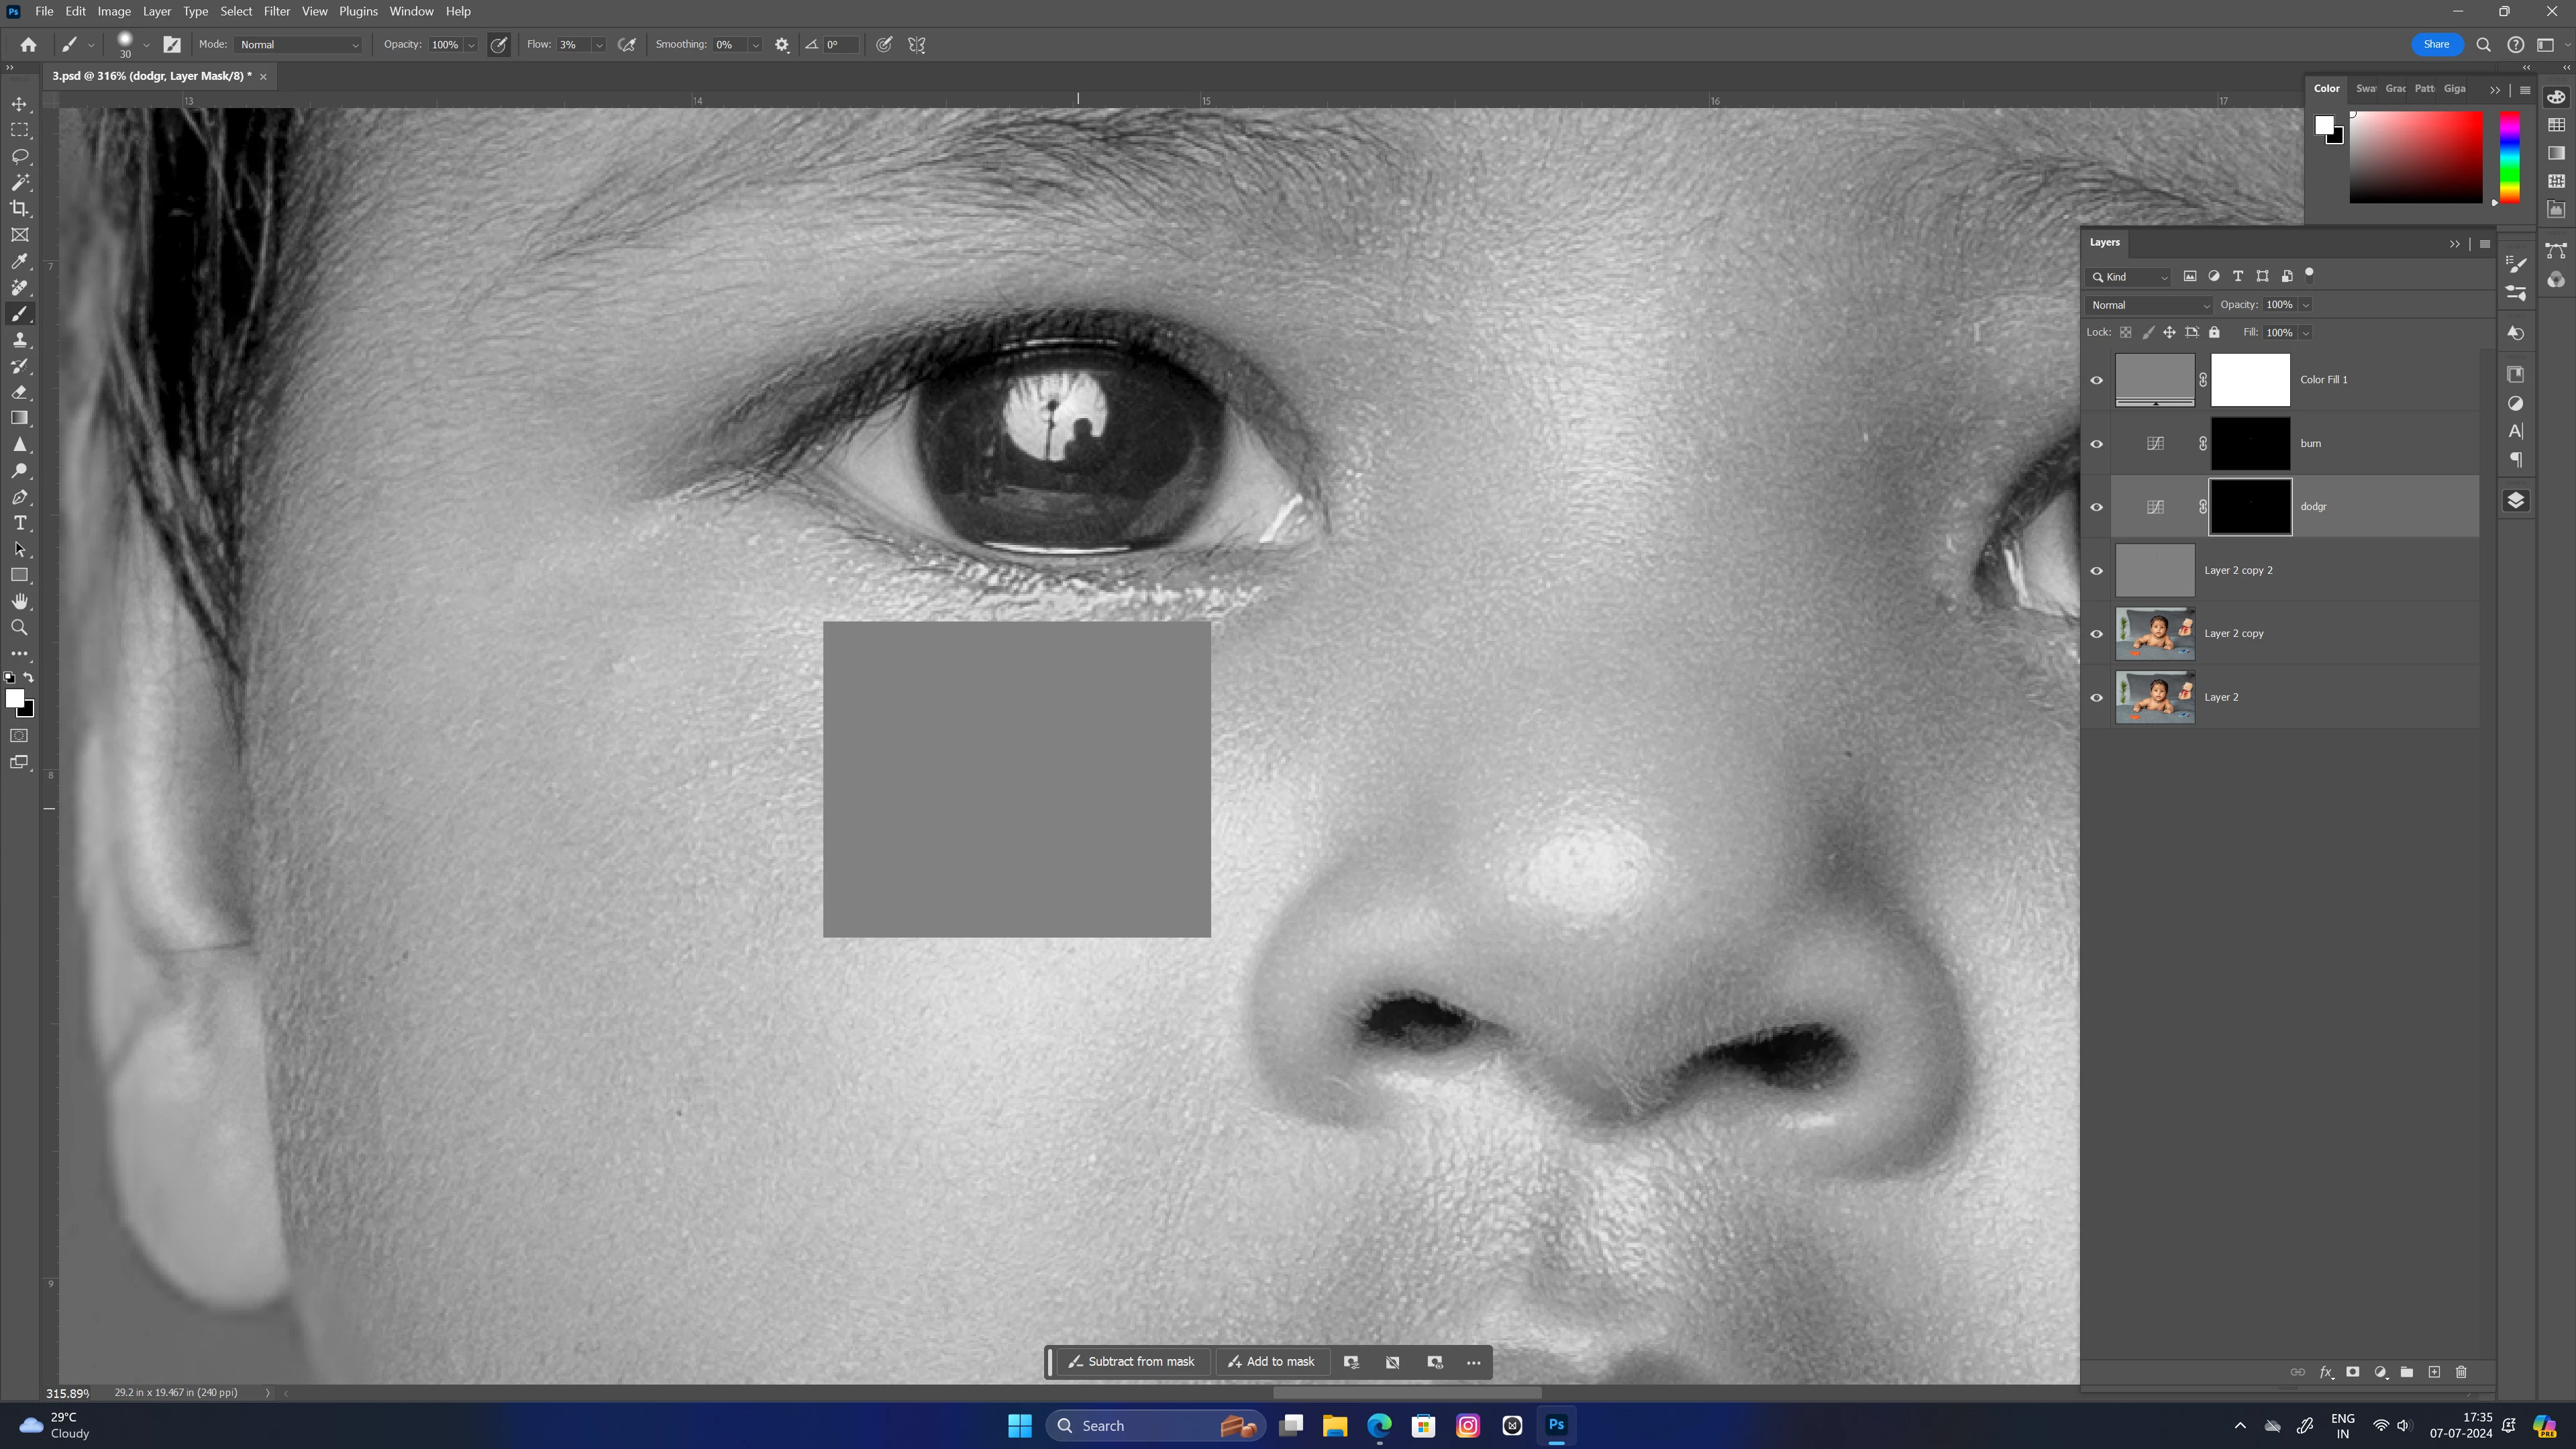Select the Crop tool
Viewport: 2576px width, 1449px height.
(x=19, y=209)
